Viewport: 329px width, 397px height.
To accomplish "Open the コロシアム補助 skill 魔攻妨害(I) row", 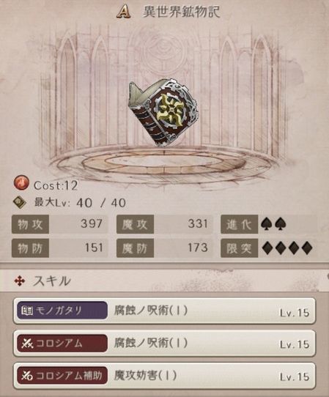I will [x=165, y=376].
